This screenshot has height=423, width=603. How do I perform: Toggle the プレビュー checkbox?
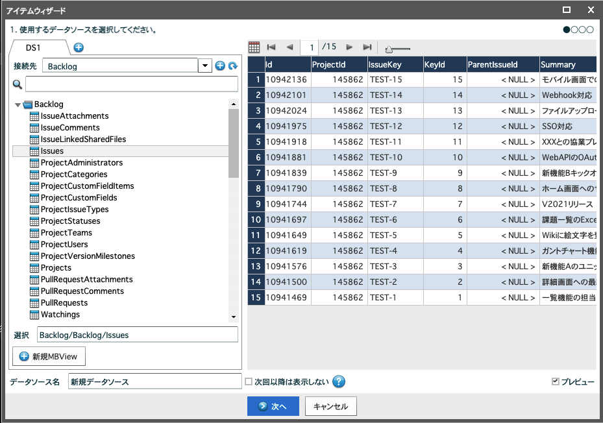pyautogui.click(x=555, y=381)
